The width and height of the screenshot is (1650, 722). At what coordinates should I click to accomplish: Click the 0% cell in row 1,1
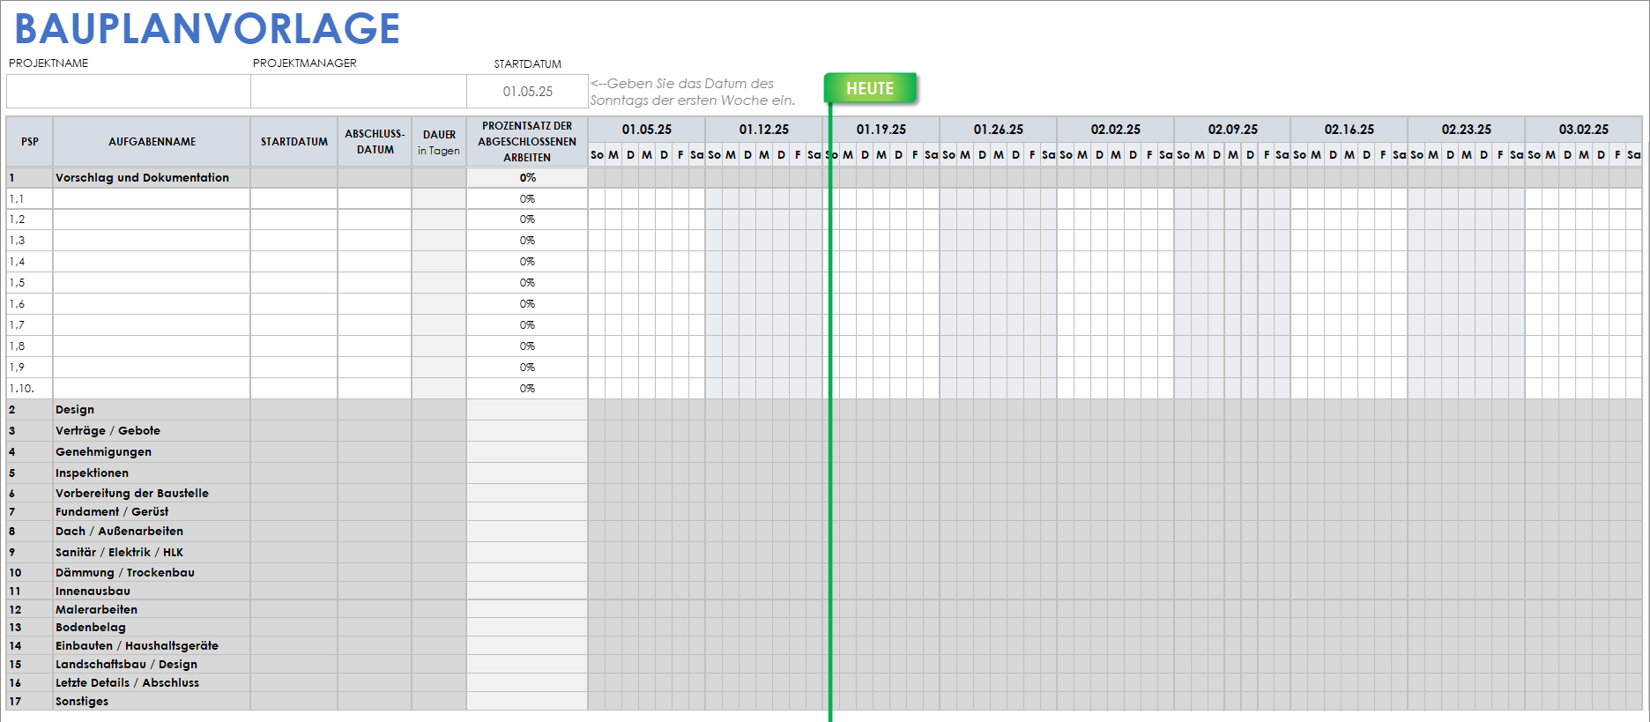coord(527,198)
